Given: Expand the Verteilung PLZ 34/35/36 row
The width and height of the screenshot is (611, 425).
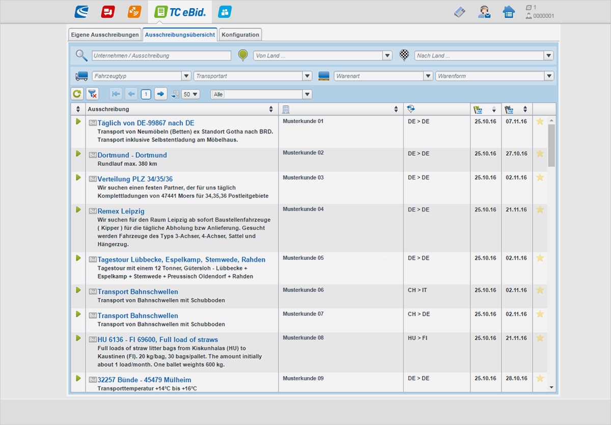Looking at the screenshot, I should tap(78, 177).
